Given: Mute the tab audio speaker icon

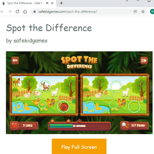Looking at the screenshot, I should 47,3.
